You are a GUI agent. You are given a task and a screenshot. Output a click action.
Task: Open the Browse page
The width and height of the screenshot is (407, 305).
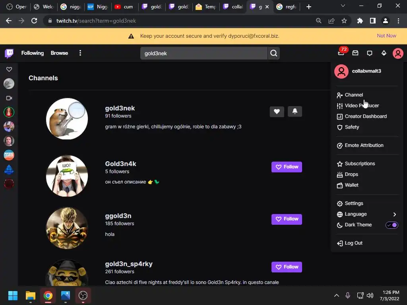tap(59, 53)
